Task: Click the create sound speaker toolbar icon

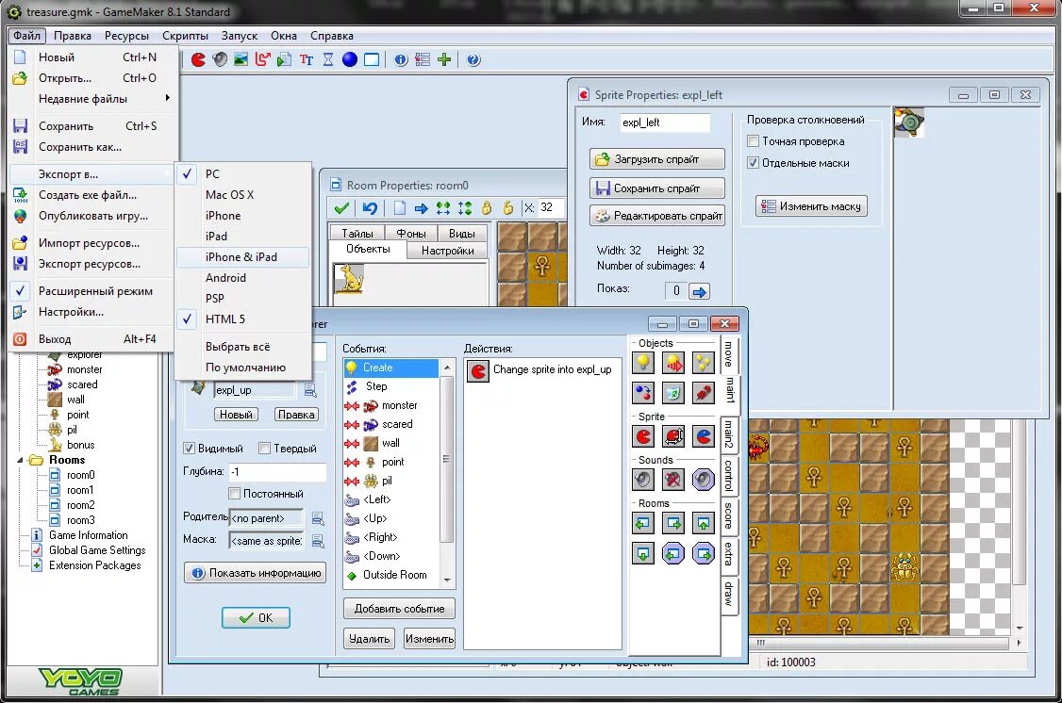Action: point(220,59)
